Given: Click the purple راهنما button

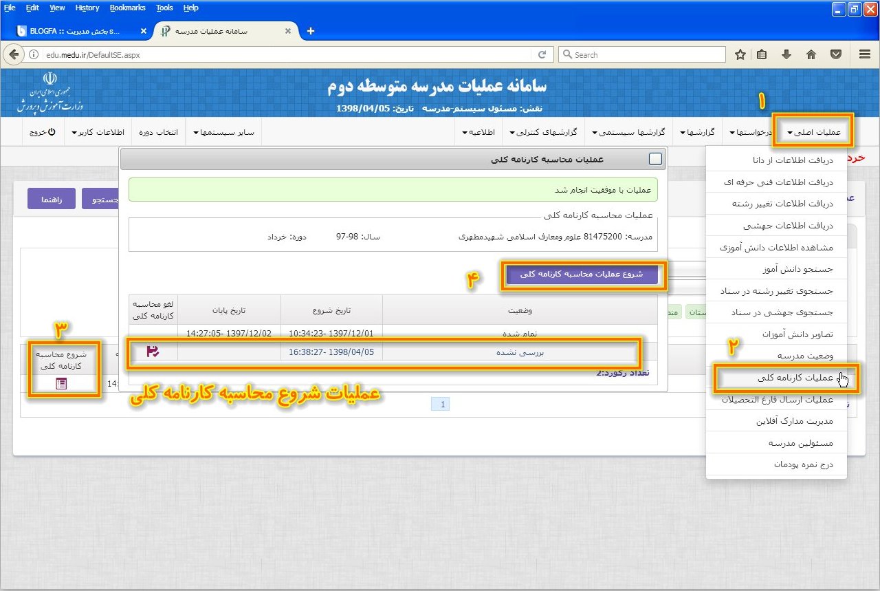Looking at the screenshot, I should [52, 199].
